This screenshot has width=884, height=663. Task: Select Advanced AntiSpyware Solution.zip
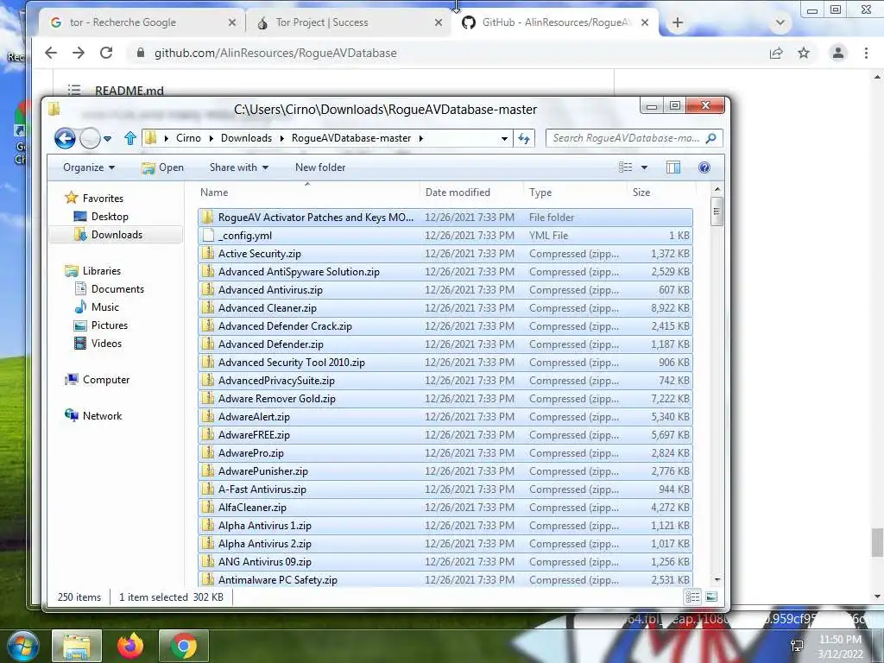pyautogui.click(x=445, y=272)
